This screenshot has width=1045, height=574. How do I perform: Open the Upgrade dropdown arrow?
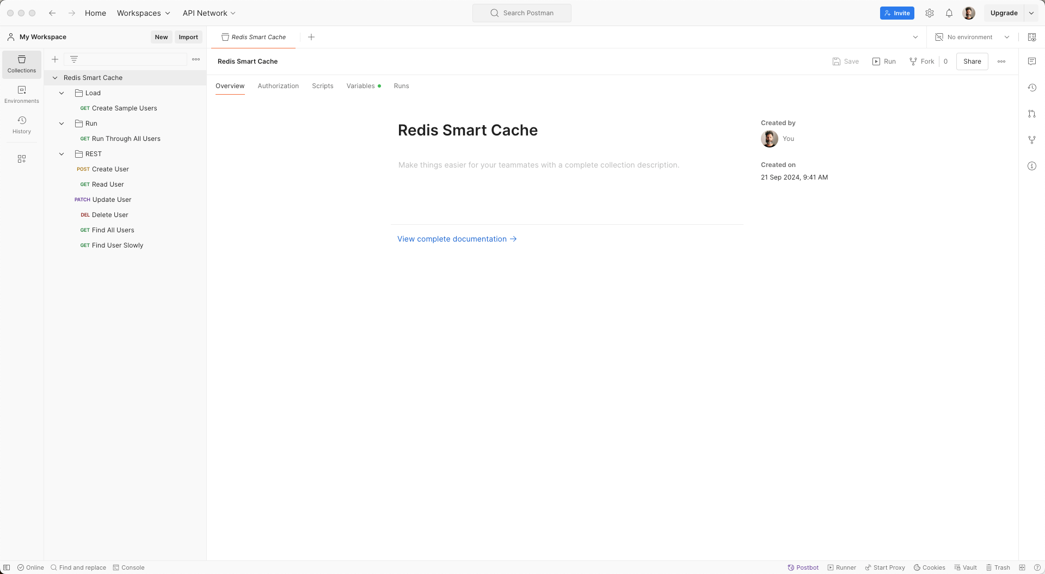(x=1031, y=13)
